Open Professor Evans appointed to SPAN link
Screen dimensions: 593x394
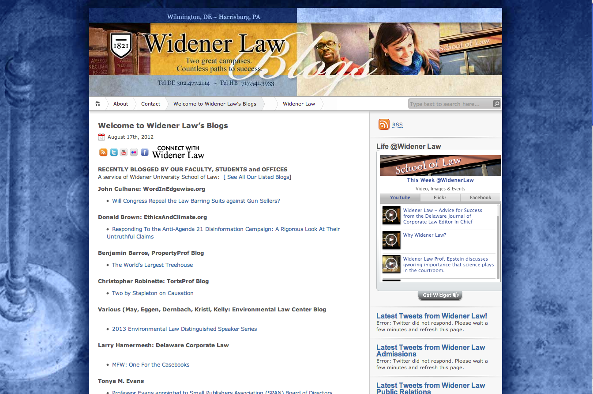(x=222, y=392)
